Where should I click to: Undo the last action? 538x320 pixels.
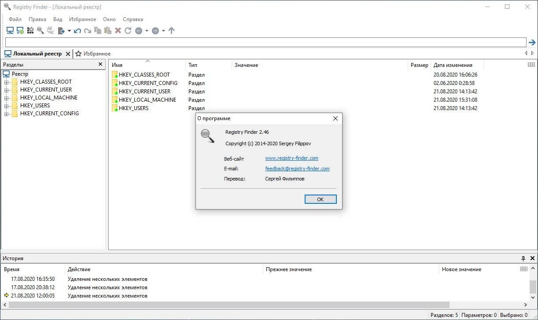pos(77,30)
